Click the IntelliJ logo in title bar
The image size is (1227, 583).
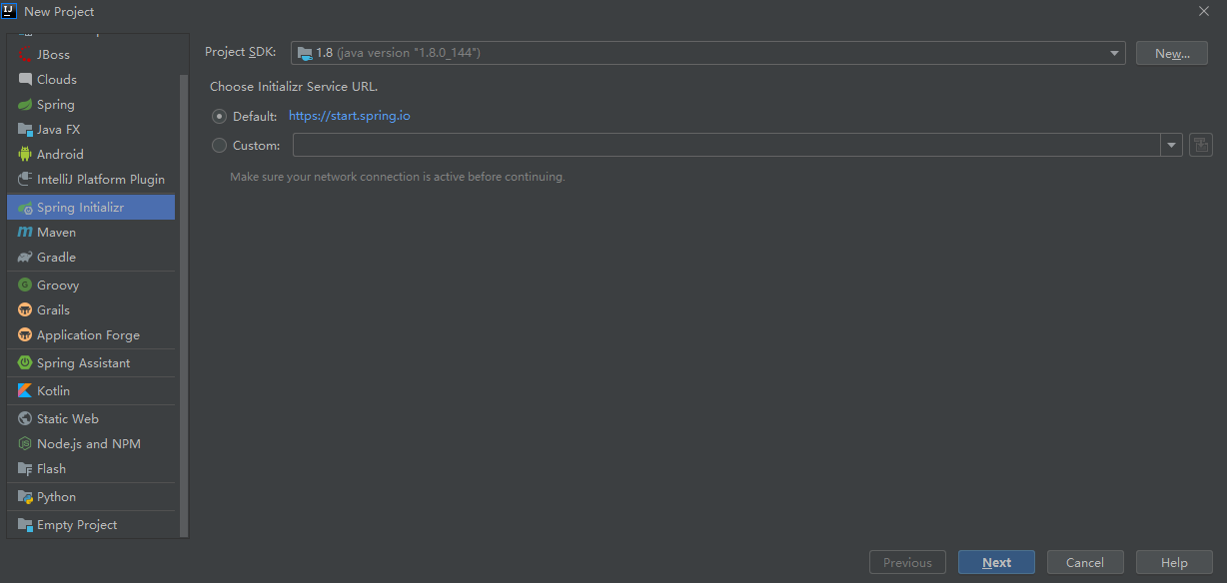pos(9,11)
